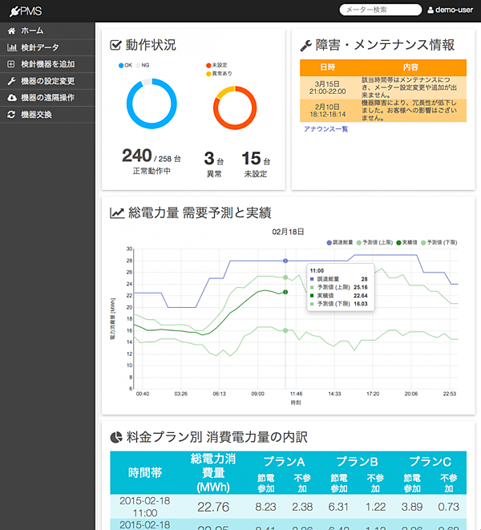Click the PMS plug logo
Image resolution: width=481 pixels, height=530 pixels.
pos(23,10)
